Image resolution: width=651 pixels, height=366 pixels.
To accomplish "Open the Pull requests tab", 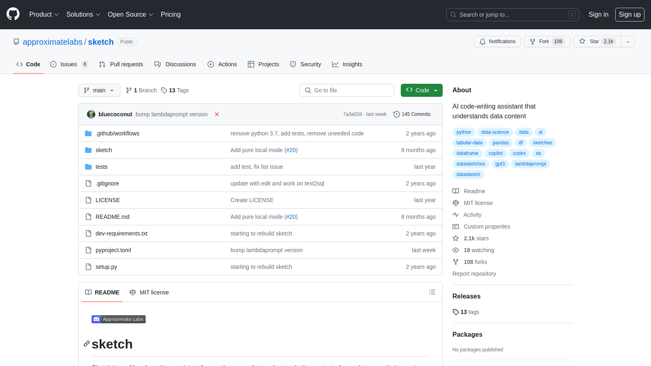I will click(121, 64).
